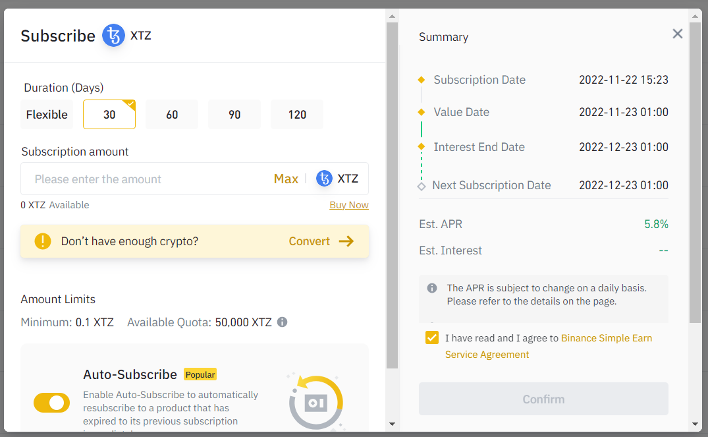708x437 pixels.
Task: Disable the Auto-Subscribe toggle
Action: [51, 403]
